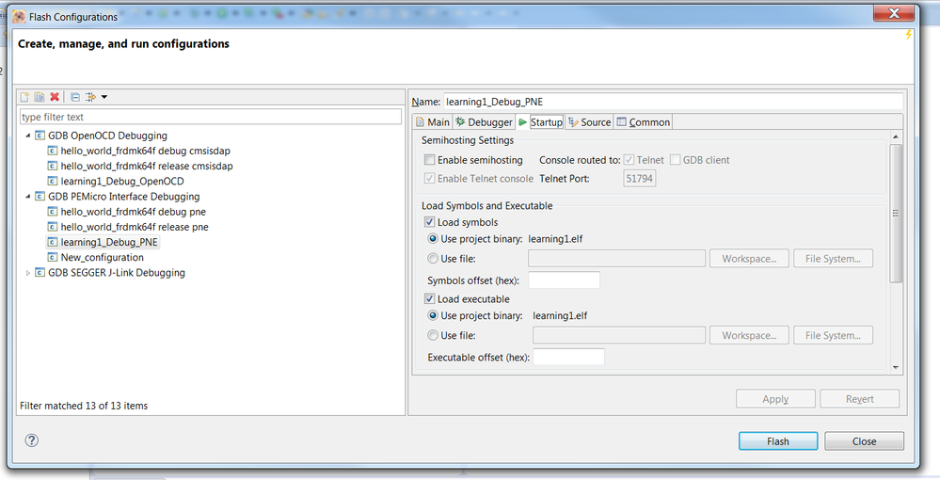Select Use file radio under Load executable
This screenshot has height=480, width=940.
click(x=433, y=335)
